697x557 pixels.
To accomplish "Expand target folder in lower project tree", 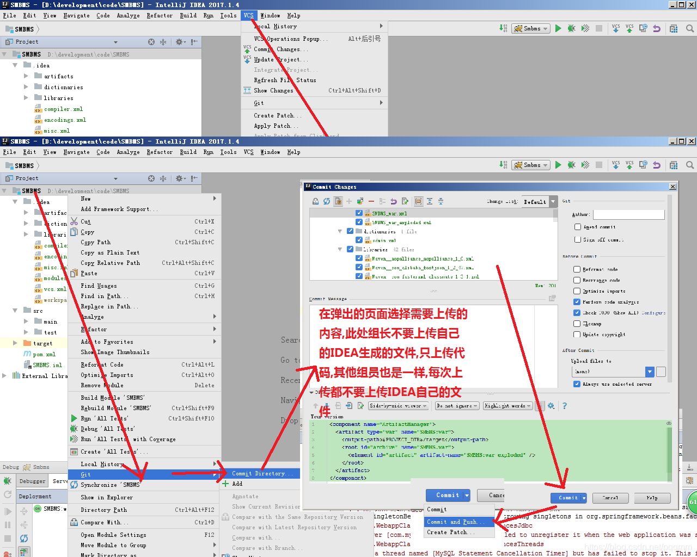I will (x=15, y=343).
